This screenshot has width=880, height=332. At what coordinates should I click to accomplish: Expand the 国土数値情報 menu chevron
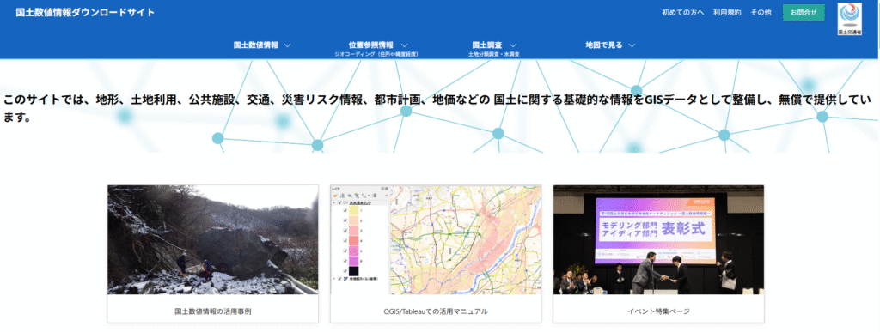(287, 45)
